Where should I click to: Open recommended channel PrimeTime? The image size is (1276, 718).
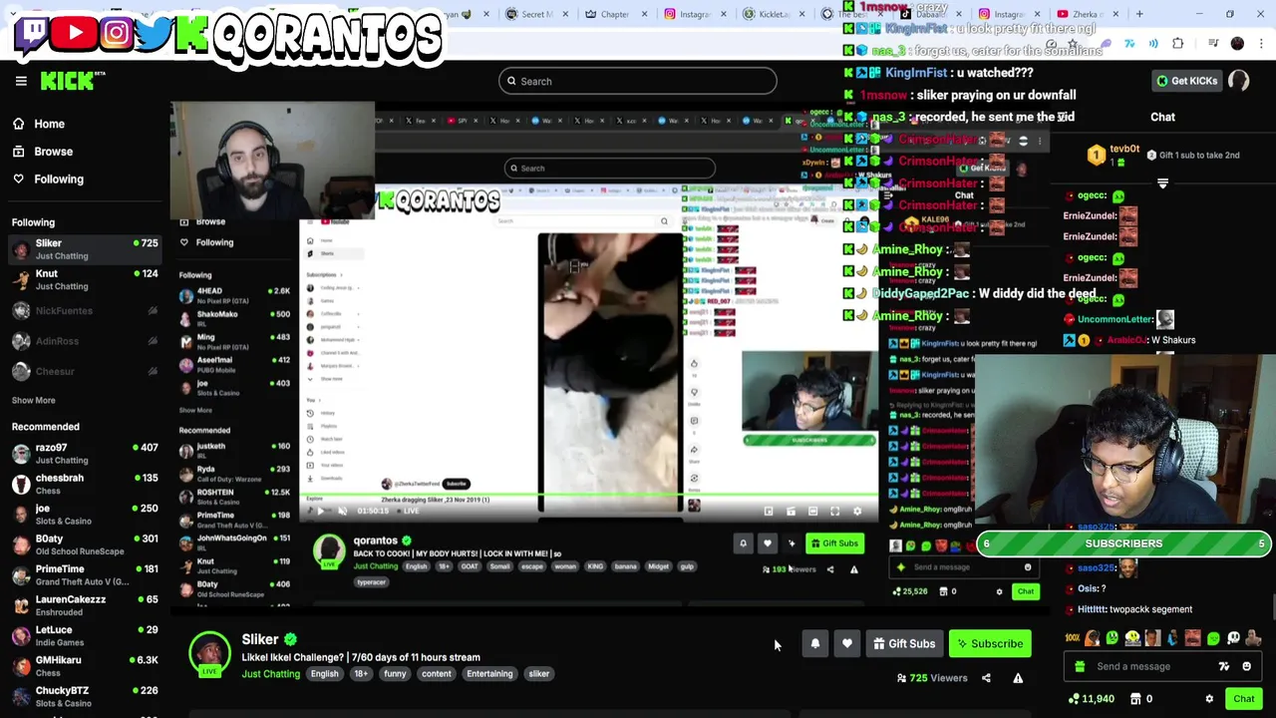pos(84,575)
